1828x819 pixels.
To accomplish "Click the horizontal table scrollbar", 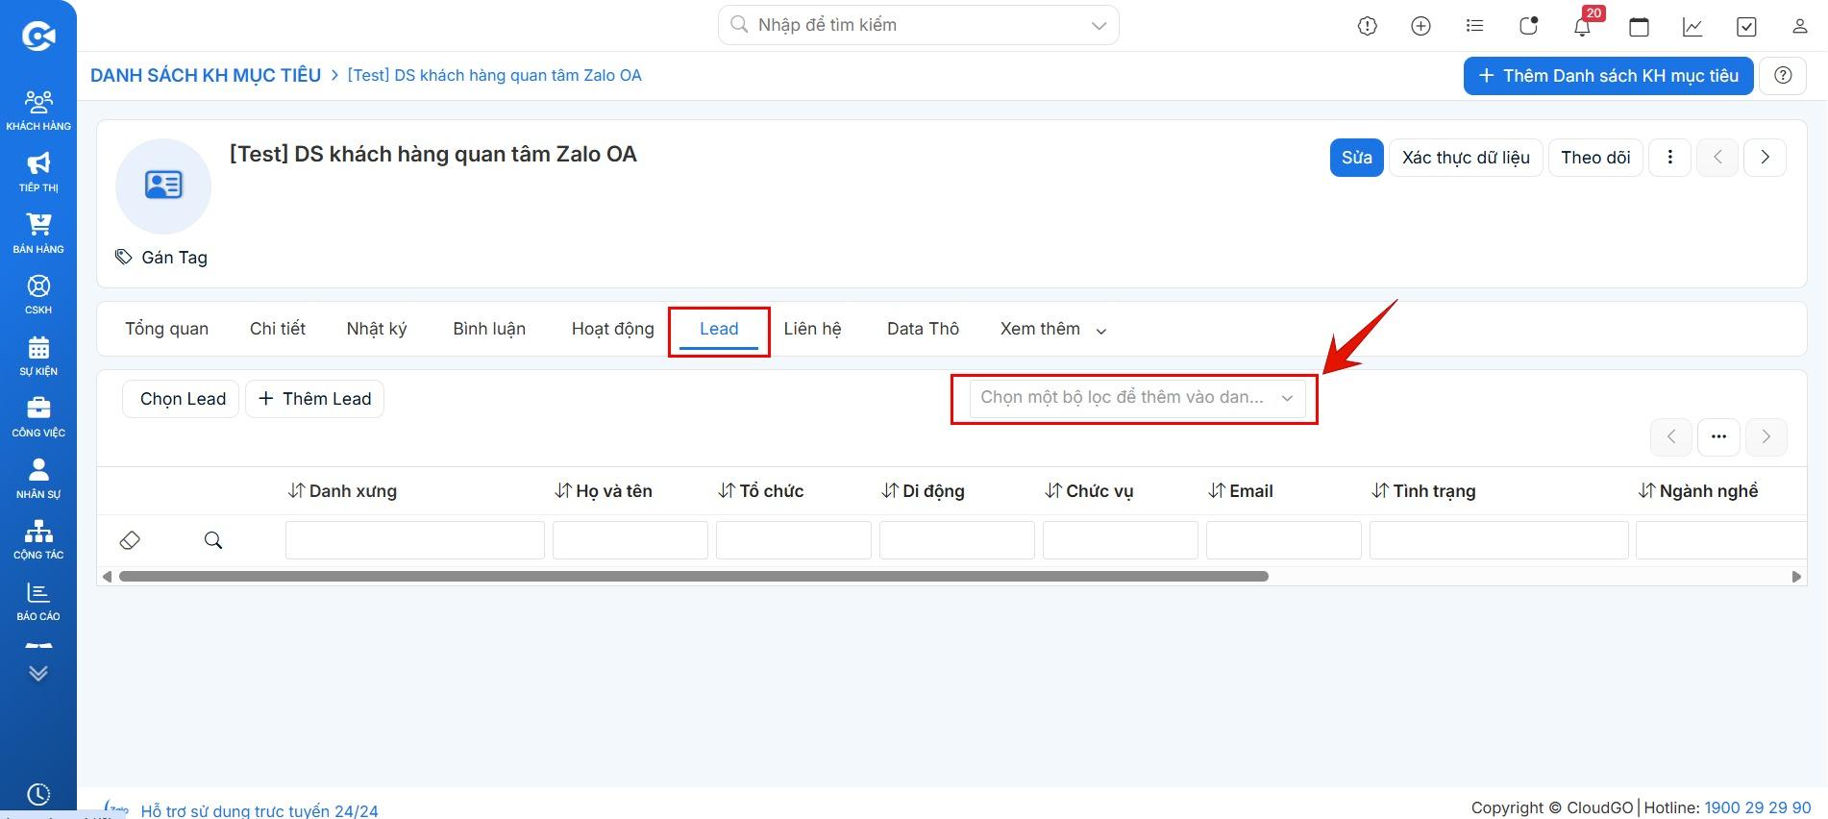I will click(694, 577).
